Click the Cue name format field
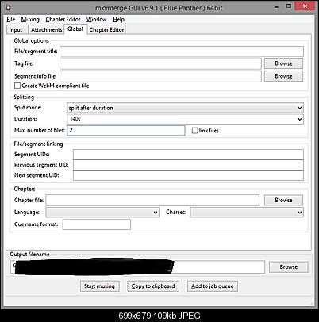 pos(97,224)
